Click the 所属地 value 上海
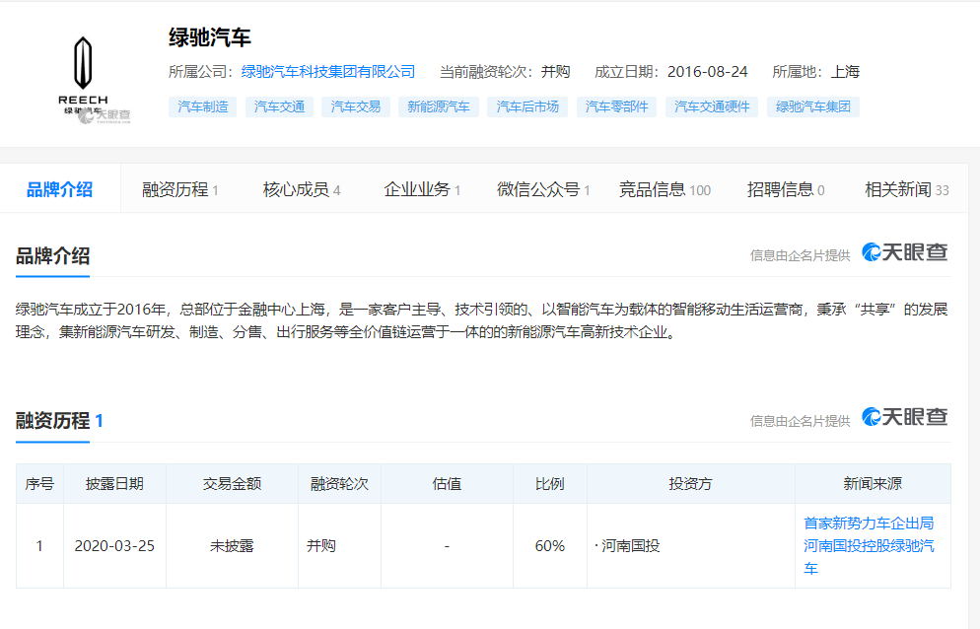This screenshot has height=629, width=980. click(845, 72)
